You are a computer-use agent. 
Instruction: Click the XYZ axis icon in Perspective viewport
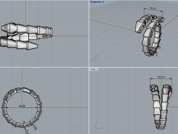[95, 58]
